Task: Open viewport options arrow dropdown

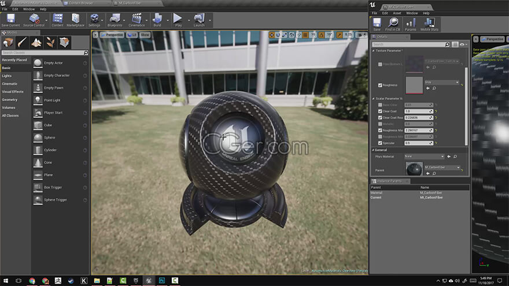Action: click(95, 35)
